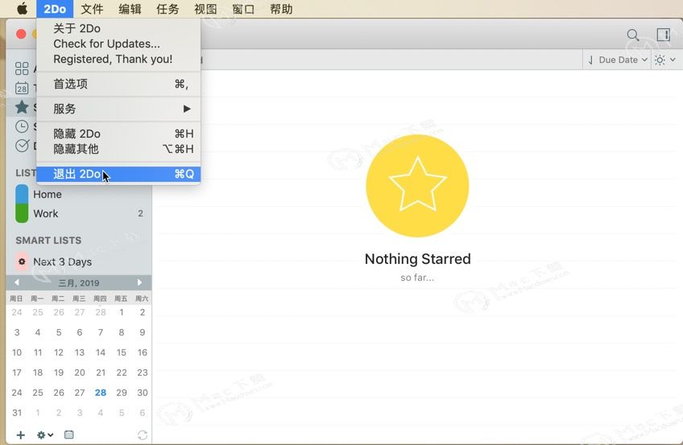The width and height of the screenshot is (683, 445).
Task: Click the Next 3 Days gear icon
Action: [22, 262]
